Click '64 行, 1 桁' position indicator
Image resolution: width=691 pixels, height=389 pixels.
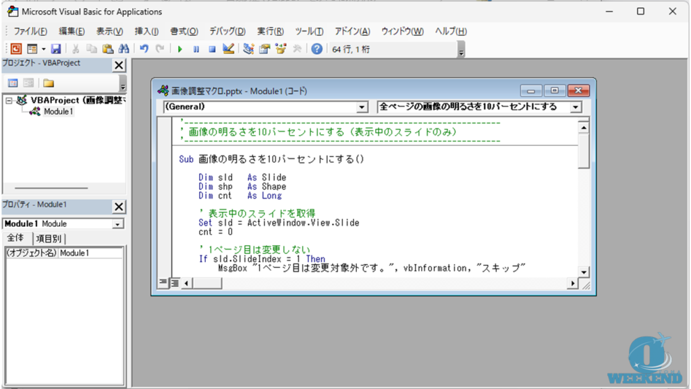tap(351, 49)
